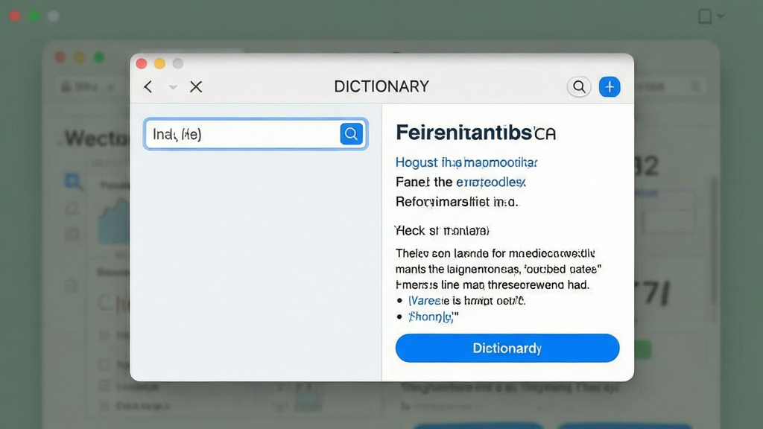Click the blue magnifier button inside the search field
763x429 pixels.
[x=352, y=134]
